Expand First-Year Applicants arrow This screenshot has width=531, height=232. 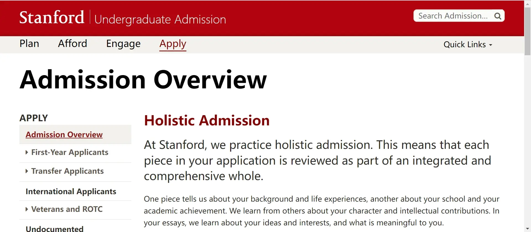(27, 152)
